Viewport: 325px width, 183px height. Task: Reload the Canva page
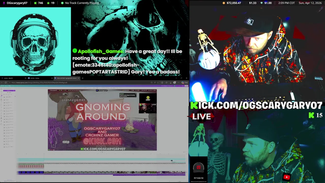pyautogui.click(x=6, y=83)
